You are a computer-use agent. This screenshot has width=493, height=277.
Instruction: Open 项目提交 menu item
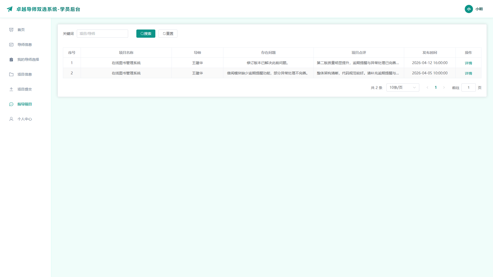click(x=26, y=89)
